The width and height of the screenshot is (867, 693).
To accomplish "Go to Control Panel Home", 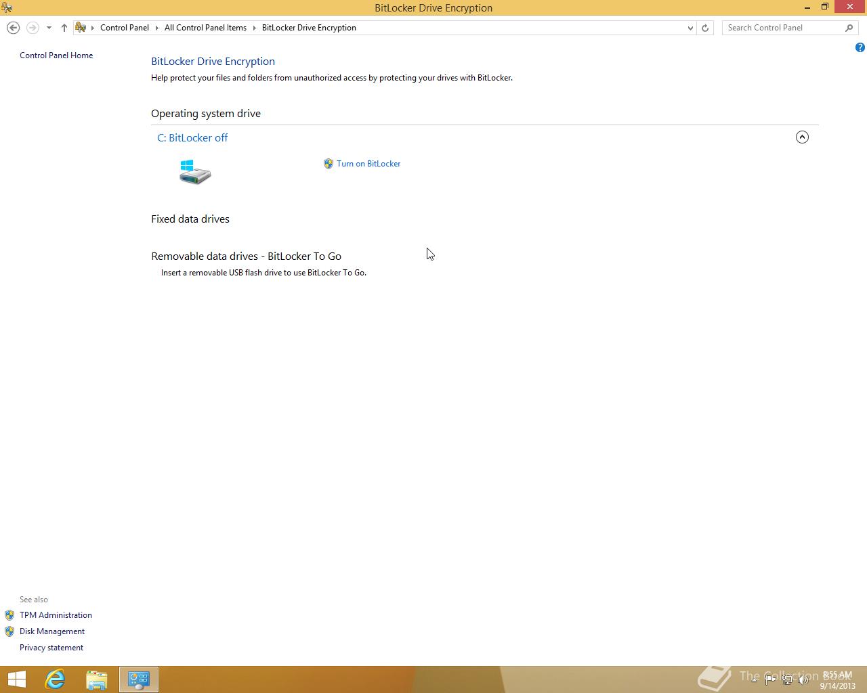I will pyautogui.click(x=56, y=55).
